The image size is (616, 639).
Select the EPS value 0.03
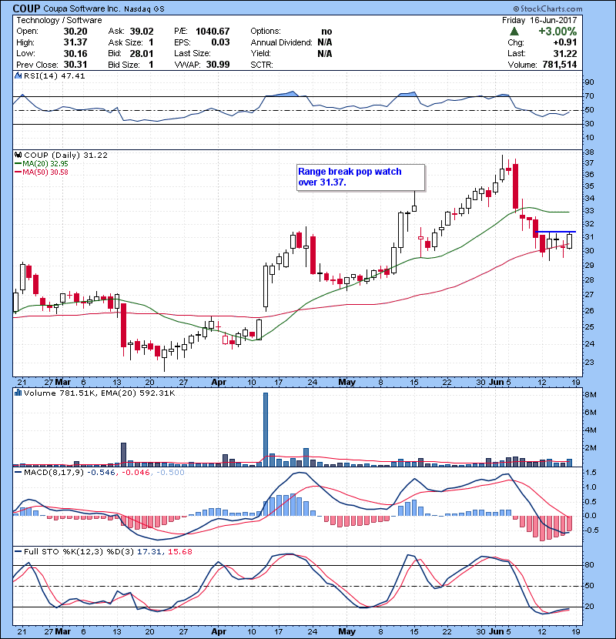pos(220,42)
